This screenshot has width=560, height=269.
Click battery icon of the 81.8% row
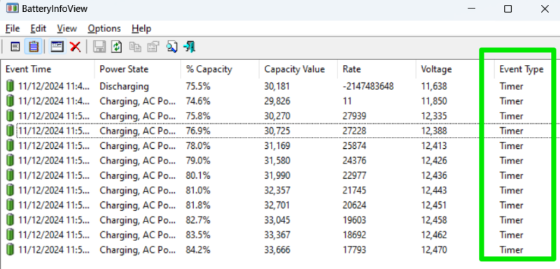tap(10, 205)
